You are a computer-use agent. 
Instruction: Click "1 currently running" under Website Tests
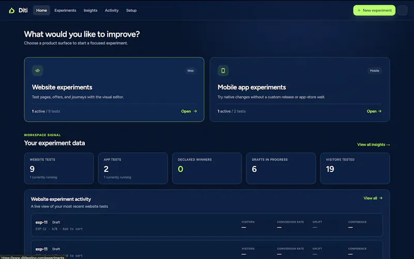click(43, 177)
